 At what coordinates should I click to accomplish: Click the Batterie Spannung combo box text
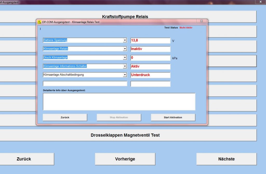pyautogui.click(x=55, y=40)
